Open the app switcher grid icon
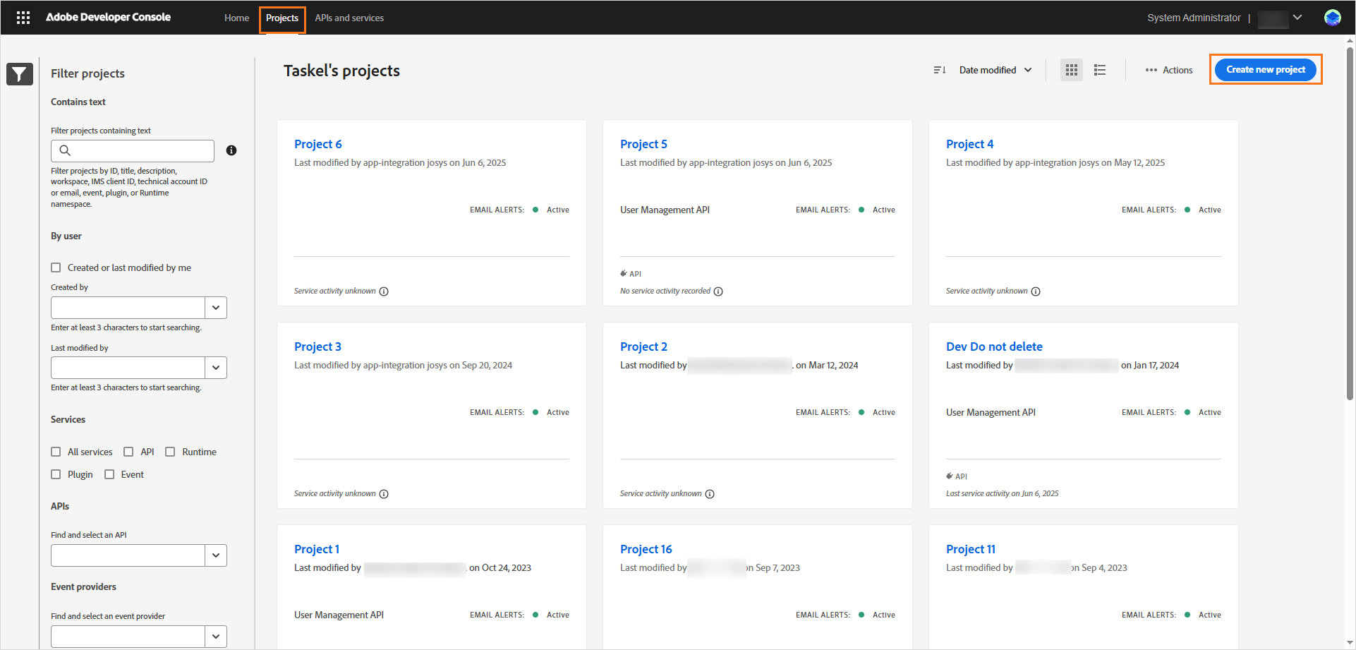Screen dimensions: 1356x650 tap(23, 18)
